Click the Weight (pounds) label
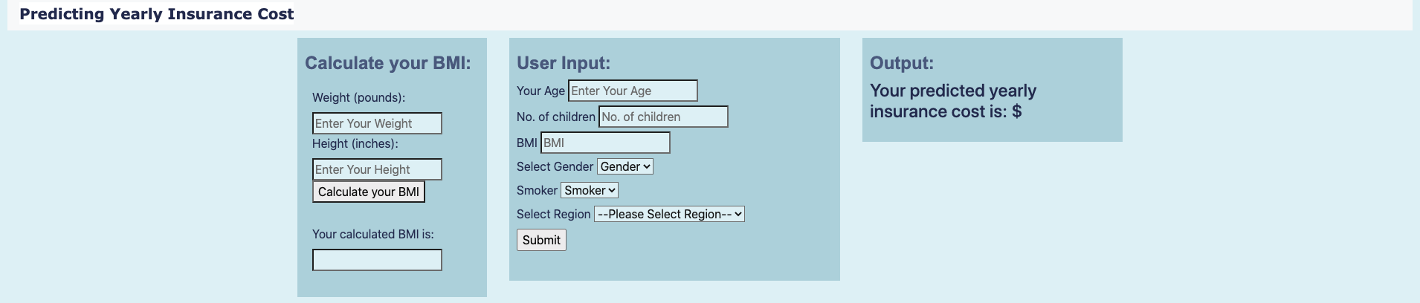Screen dimensions: 1420x303 click(358, 97)
